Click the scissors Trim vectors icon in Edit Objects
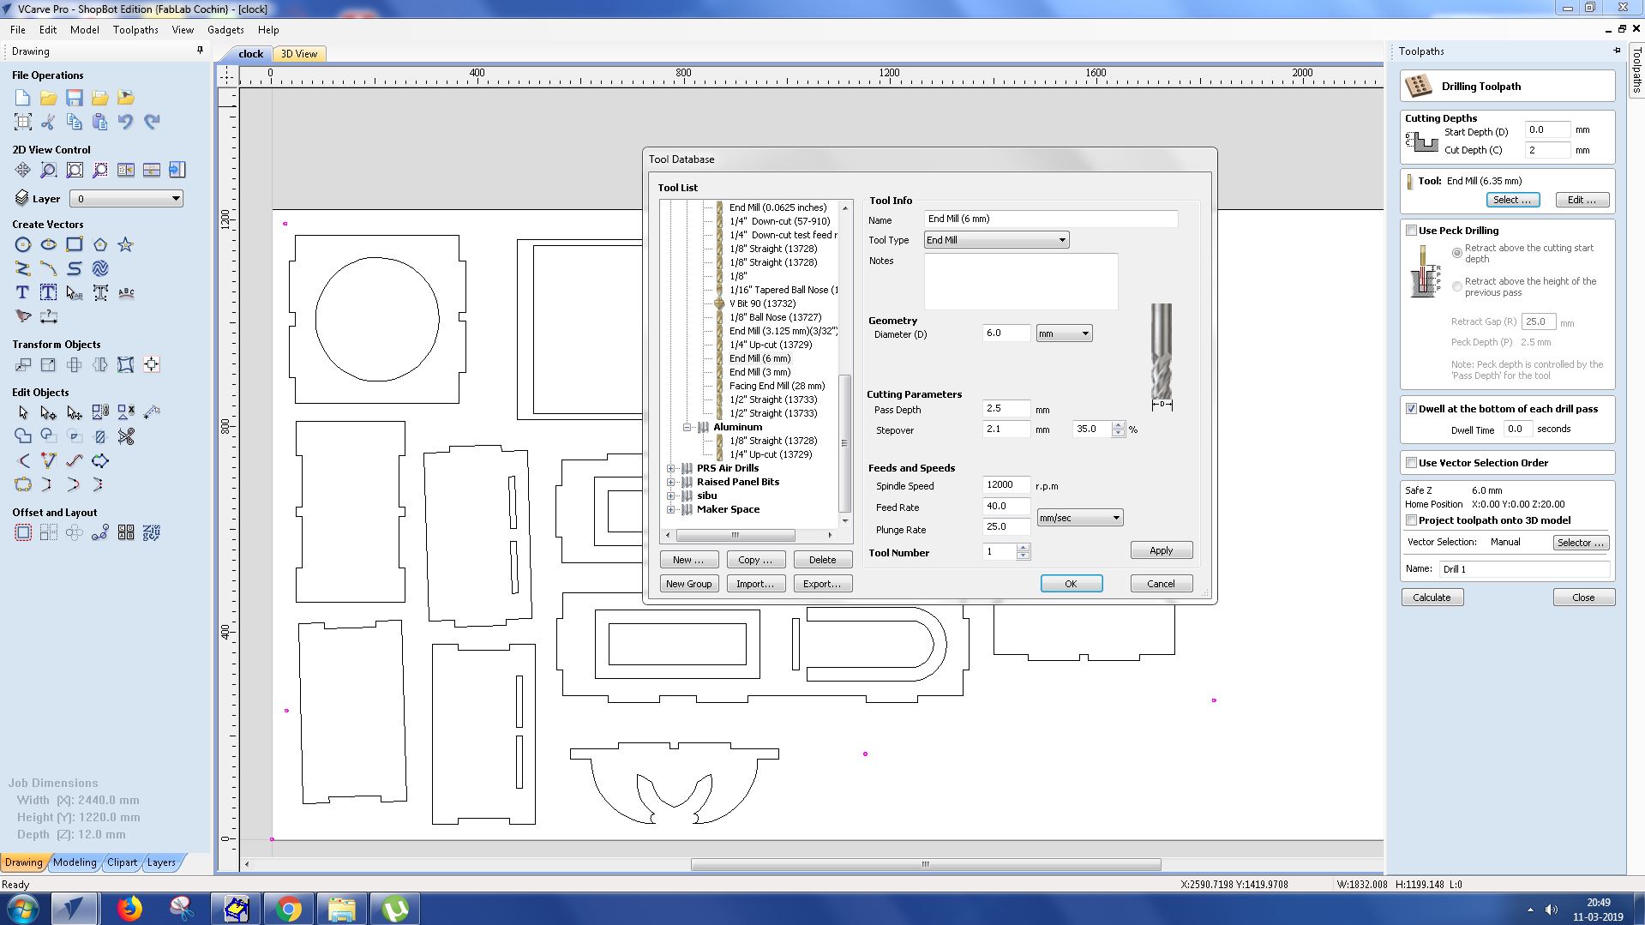 (x=126, y=437)
